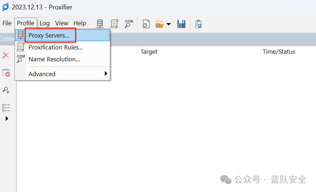Open the Log menu
Viewport: 316px width, 192px height.
click(45, 23)
